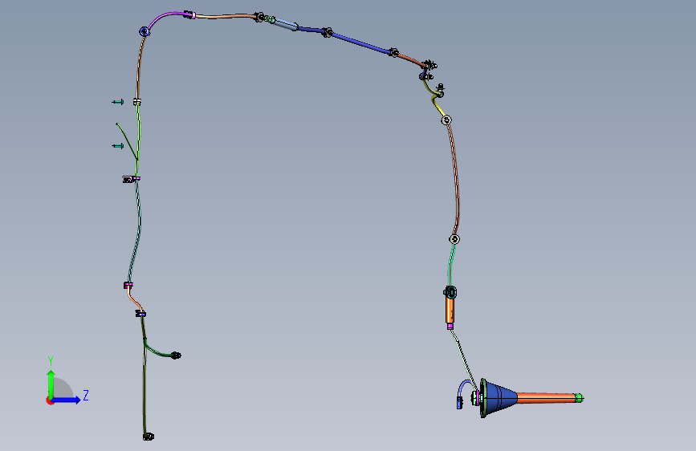Click the gray quarter-circle plane on the orientation triad
The image size is (696, 451).
point(63,388)
